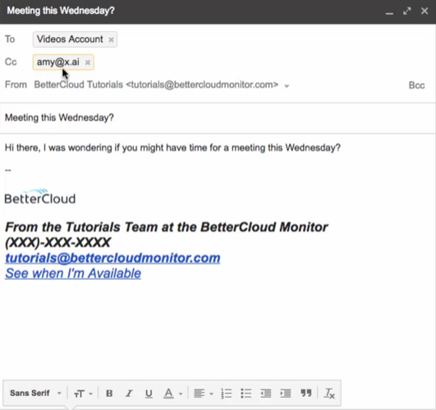
Task: Open the text color picker
Action: [x=172, y=394]
